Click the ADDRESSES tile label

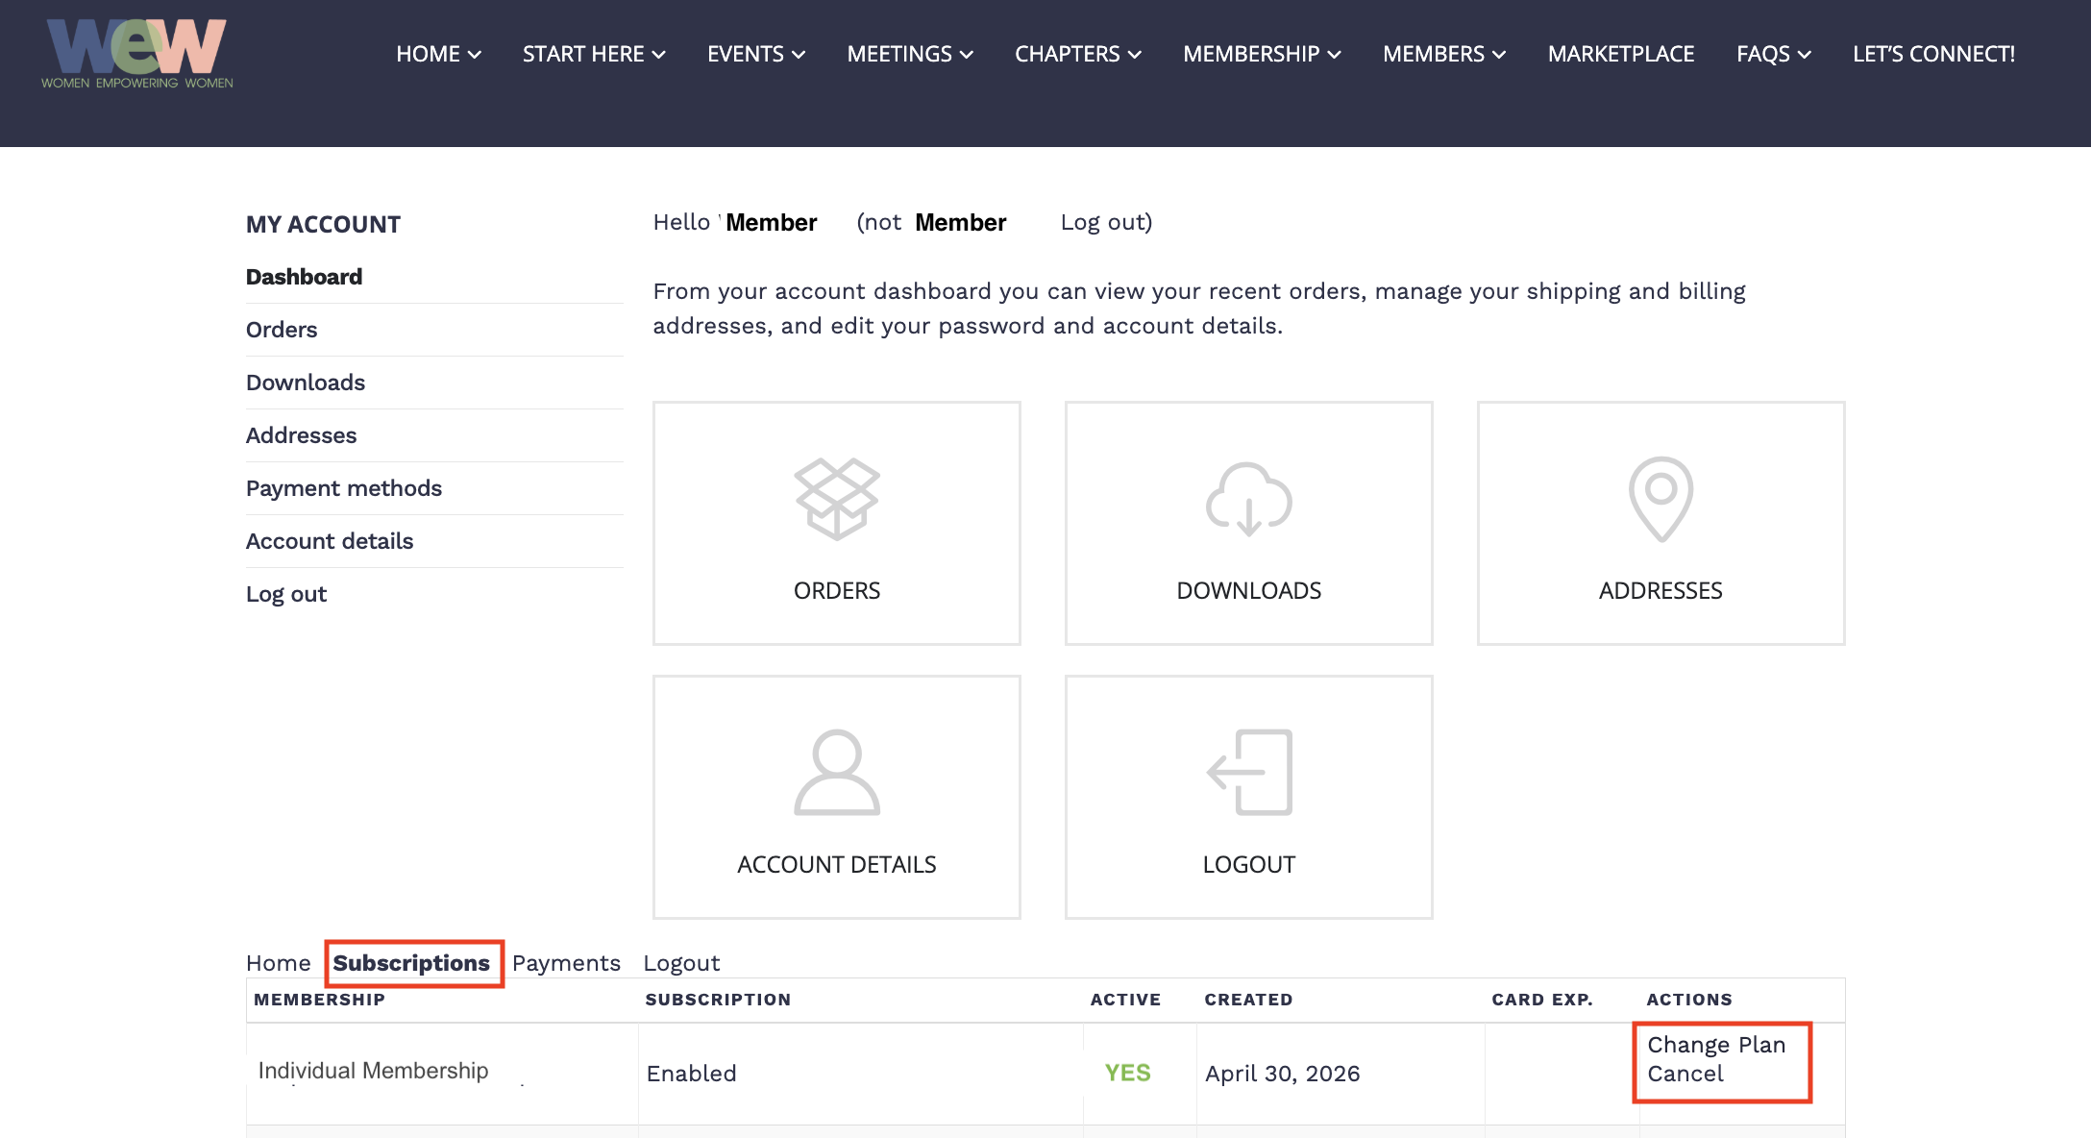(x=1660, y=591)
